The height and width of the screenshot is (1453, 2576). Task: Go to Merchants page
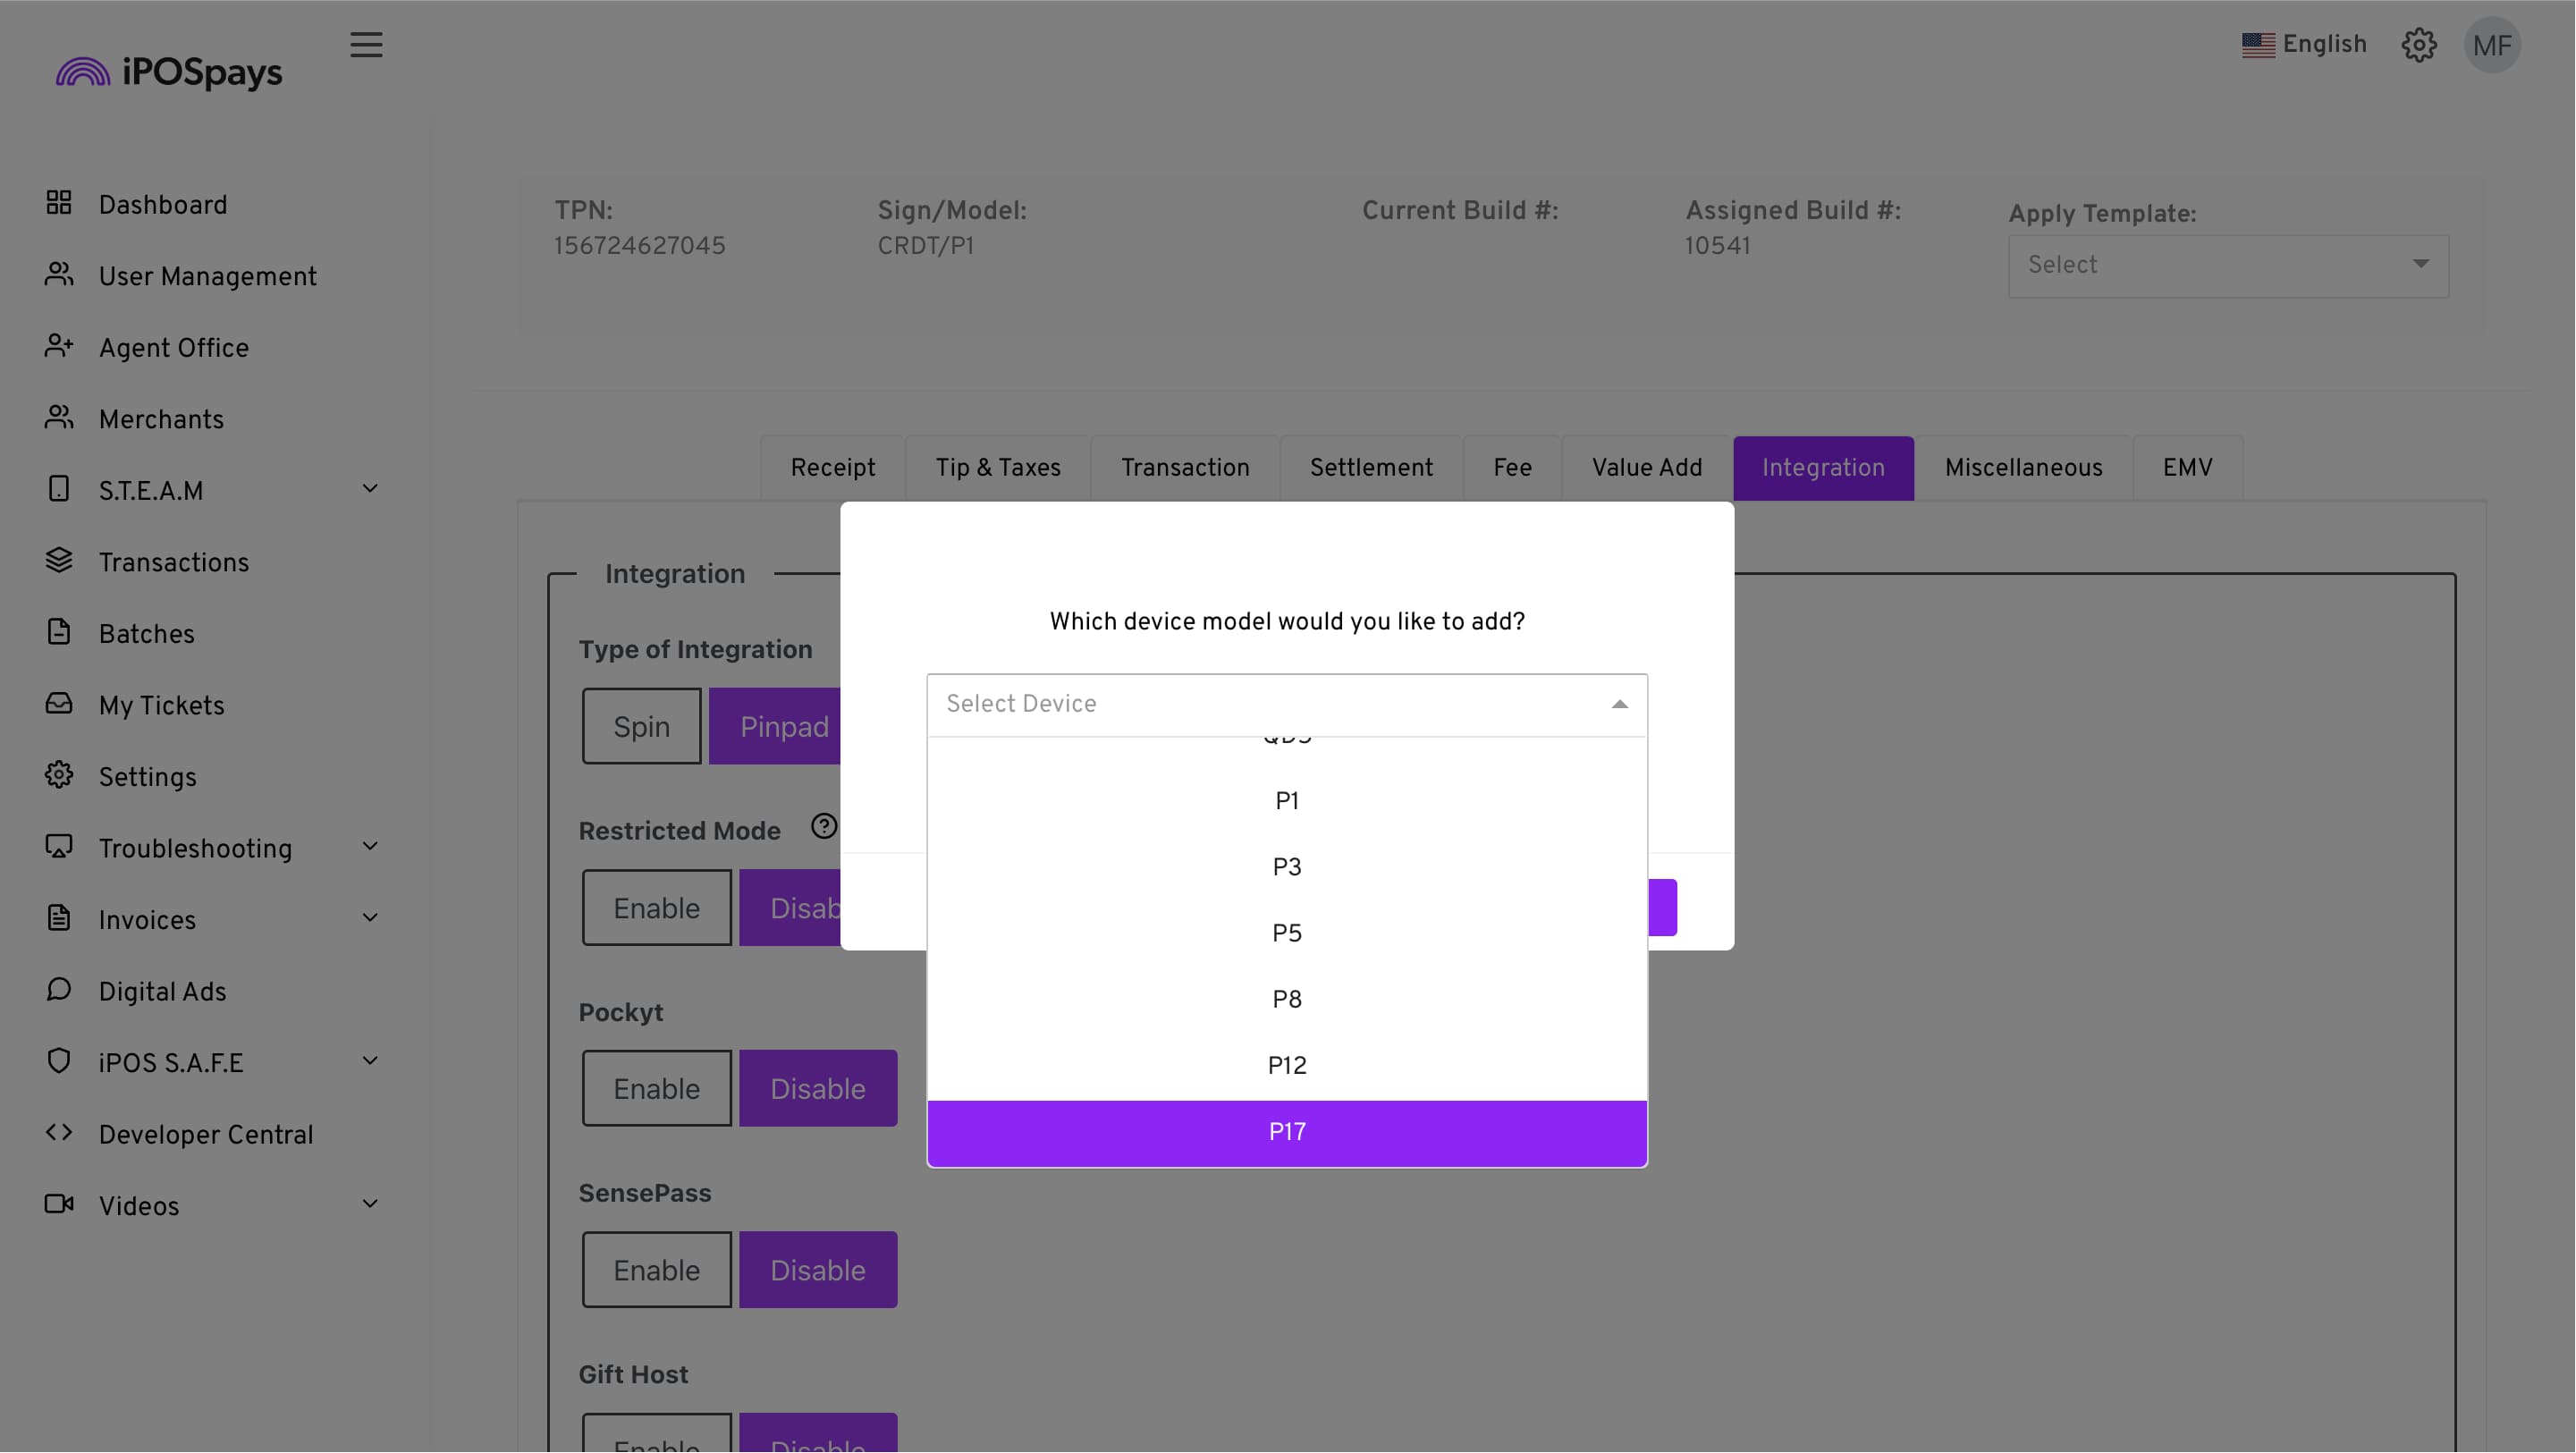161,420
